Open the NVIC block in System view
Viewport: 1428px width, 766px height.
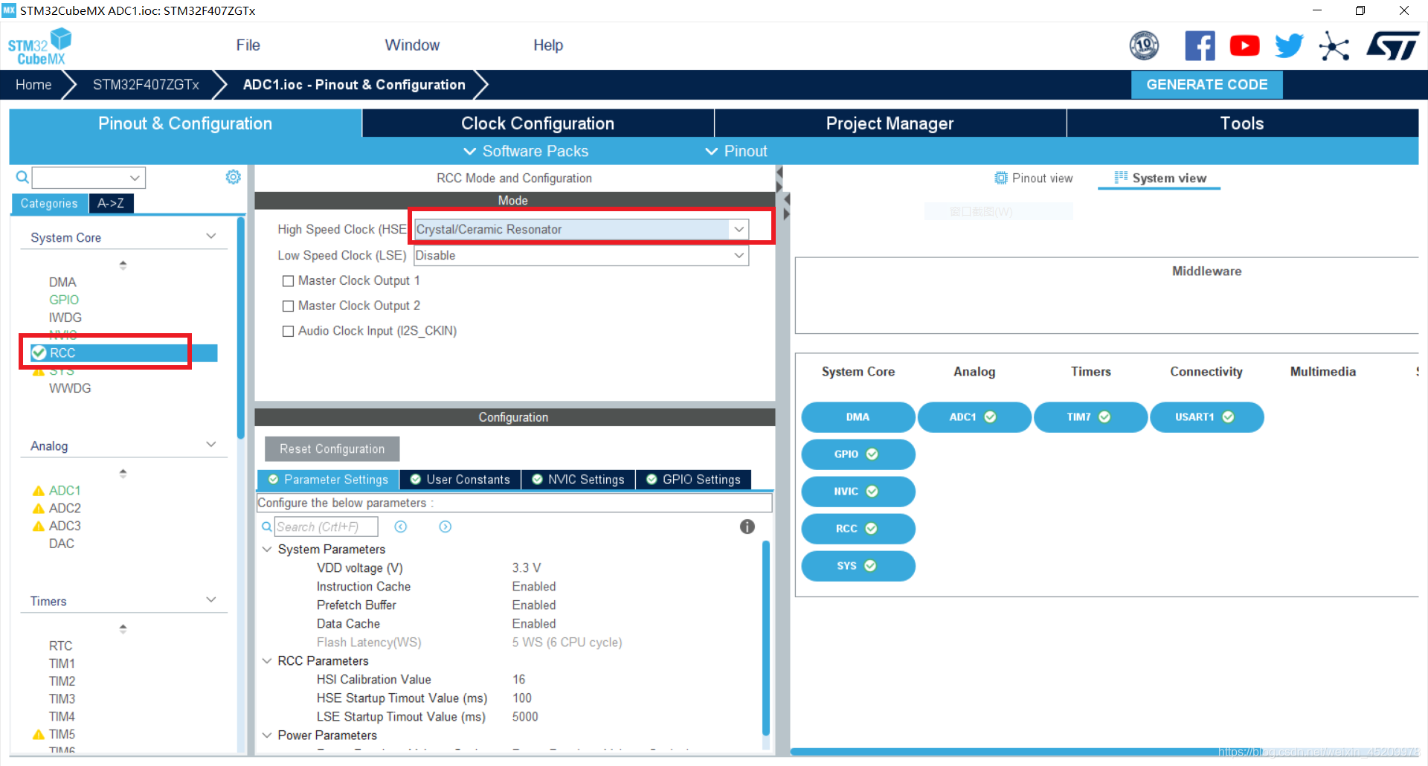point(858,492)
